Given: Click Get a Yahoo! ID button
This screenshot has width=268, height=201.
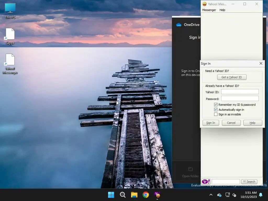Looking at the screenshot, I should point(232,77).
